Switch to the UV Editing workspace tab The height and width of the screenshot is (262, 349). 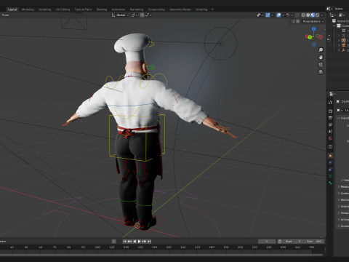(63, 9)
